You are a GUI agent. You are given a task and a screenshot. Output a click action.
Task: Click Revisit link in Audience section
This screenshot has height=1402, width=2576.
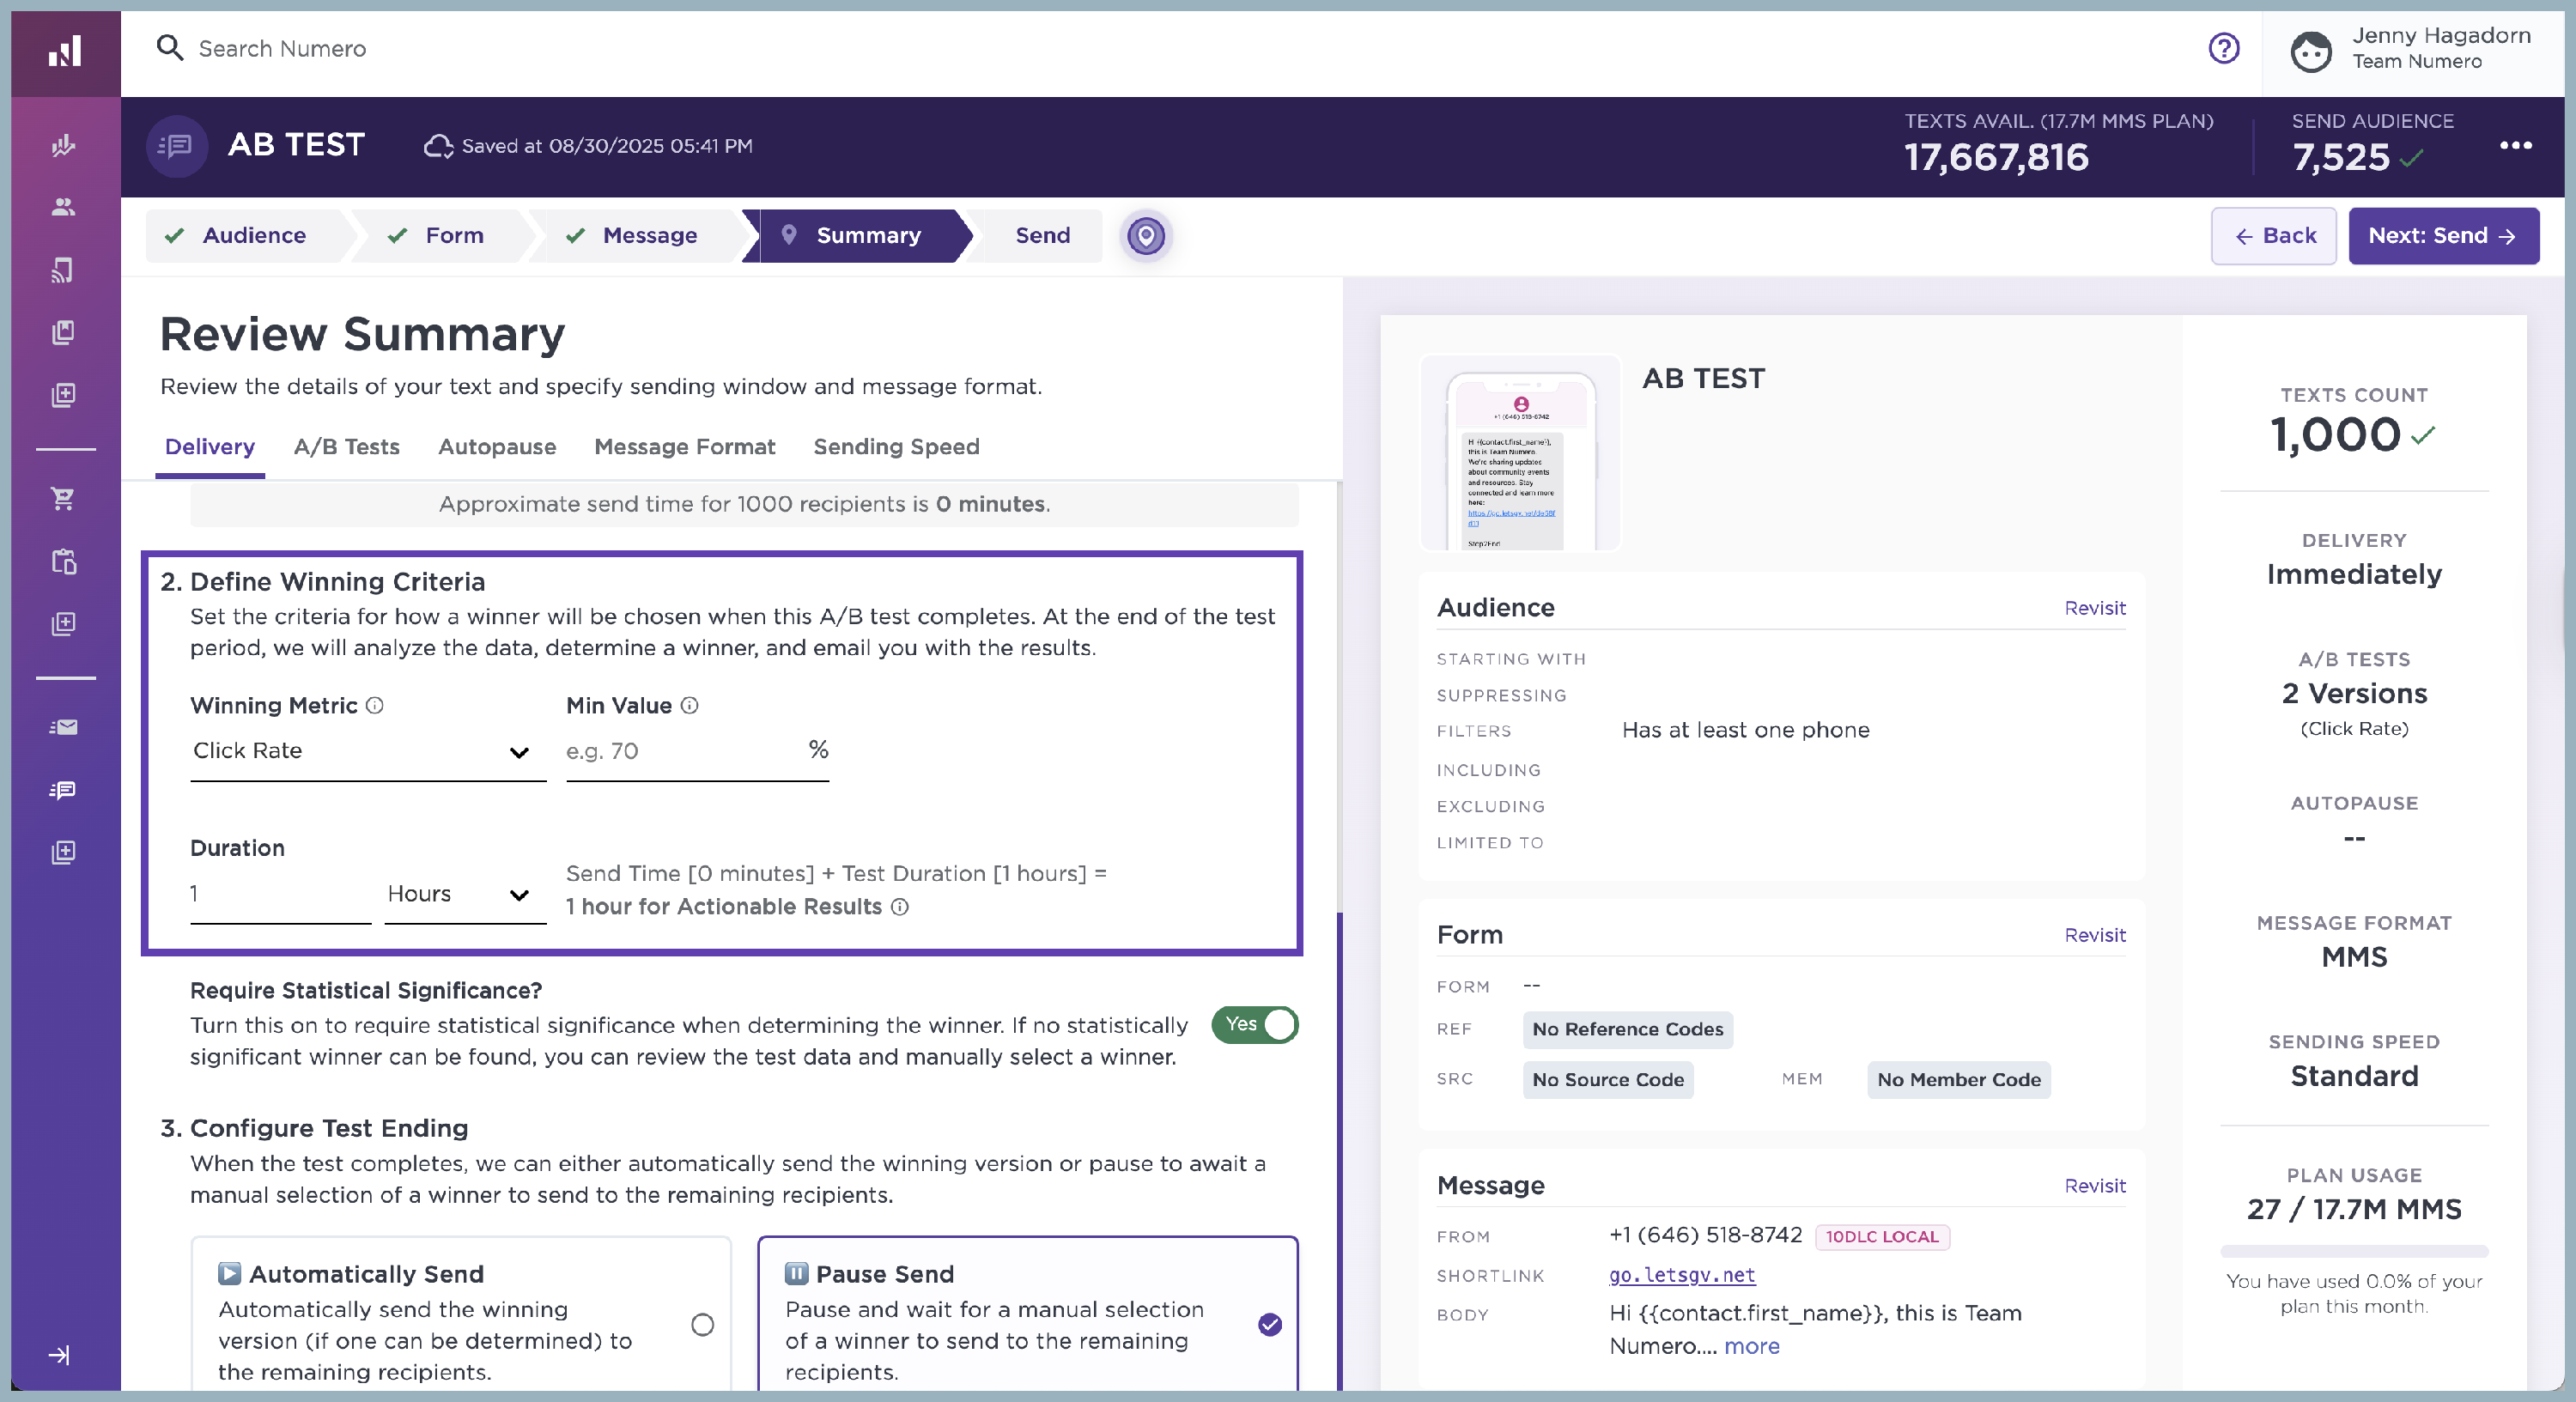[2094, 608]
